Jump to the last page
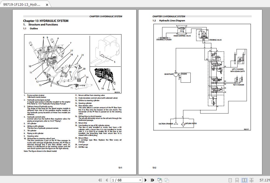 tap(153, 180)
